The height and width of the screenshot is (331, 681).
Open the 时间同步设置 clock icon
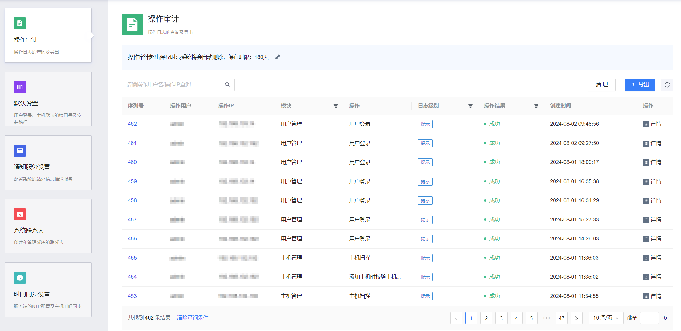[20, 278]
